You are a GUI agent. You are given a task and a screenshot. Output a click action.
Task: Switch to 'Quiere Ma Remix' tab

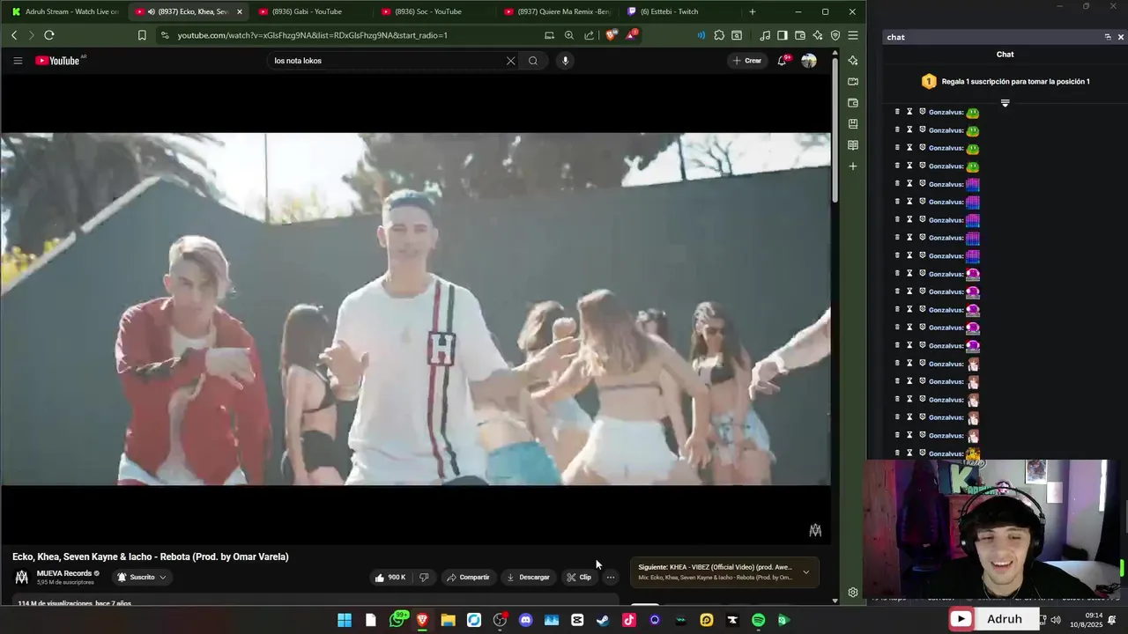557,11
